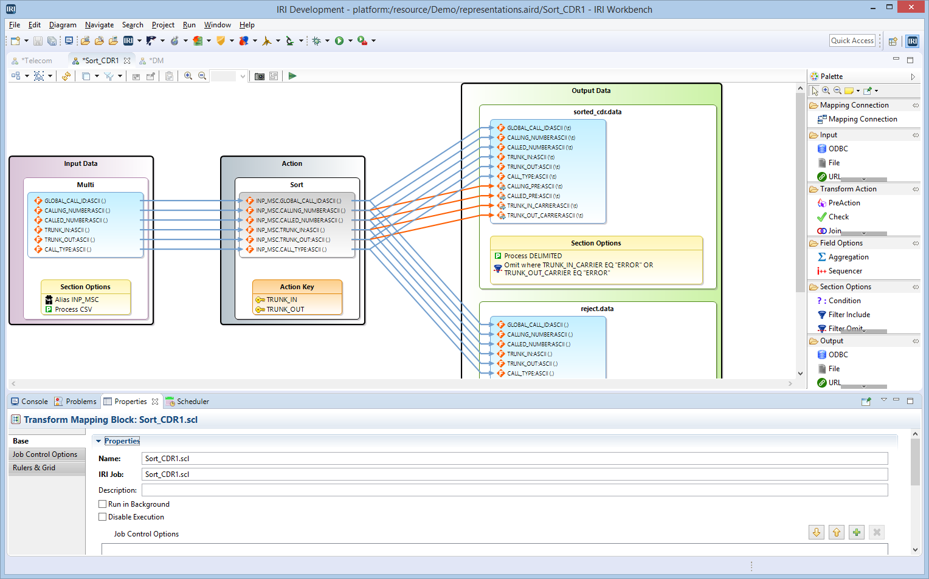Choose the Filter Include palette tool
The height and width of the screenshot is (579, 929).
point(848,315)
